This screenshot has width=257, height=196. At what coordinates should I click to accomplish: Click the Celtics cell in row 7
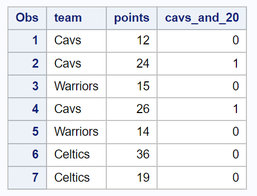[x=77, y=178]
